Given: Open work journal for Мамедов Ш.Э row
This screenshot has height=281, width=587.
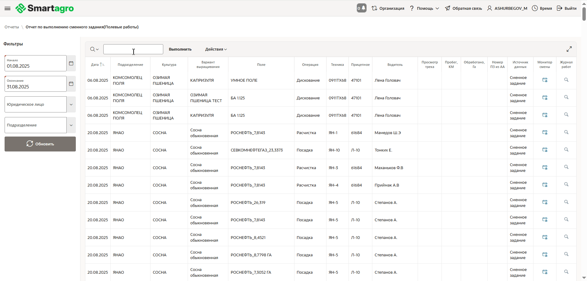Looking at the screenshot, I should (566, 132).
